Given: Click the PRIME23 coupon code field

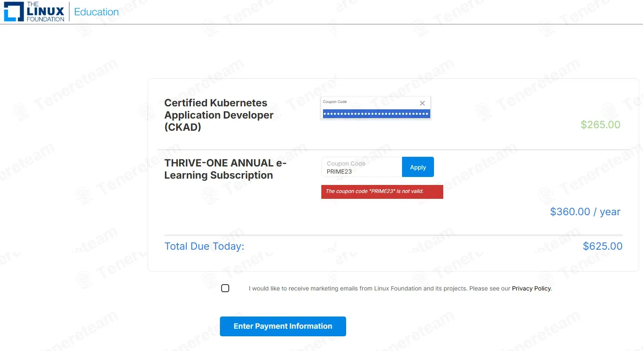Looking at the screenshot, I should (x=362, y=167).
